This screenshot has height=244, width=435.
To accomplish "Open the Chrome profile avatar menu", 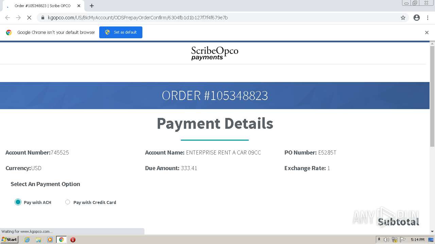I will click(417, 18).
